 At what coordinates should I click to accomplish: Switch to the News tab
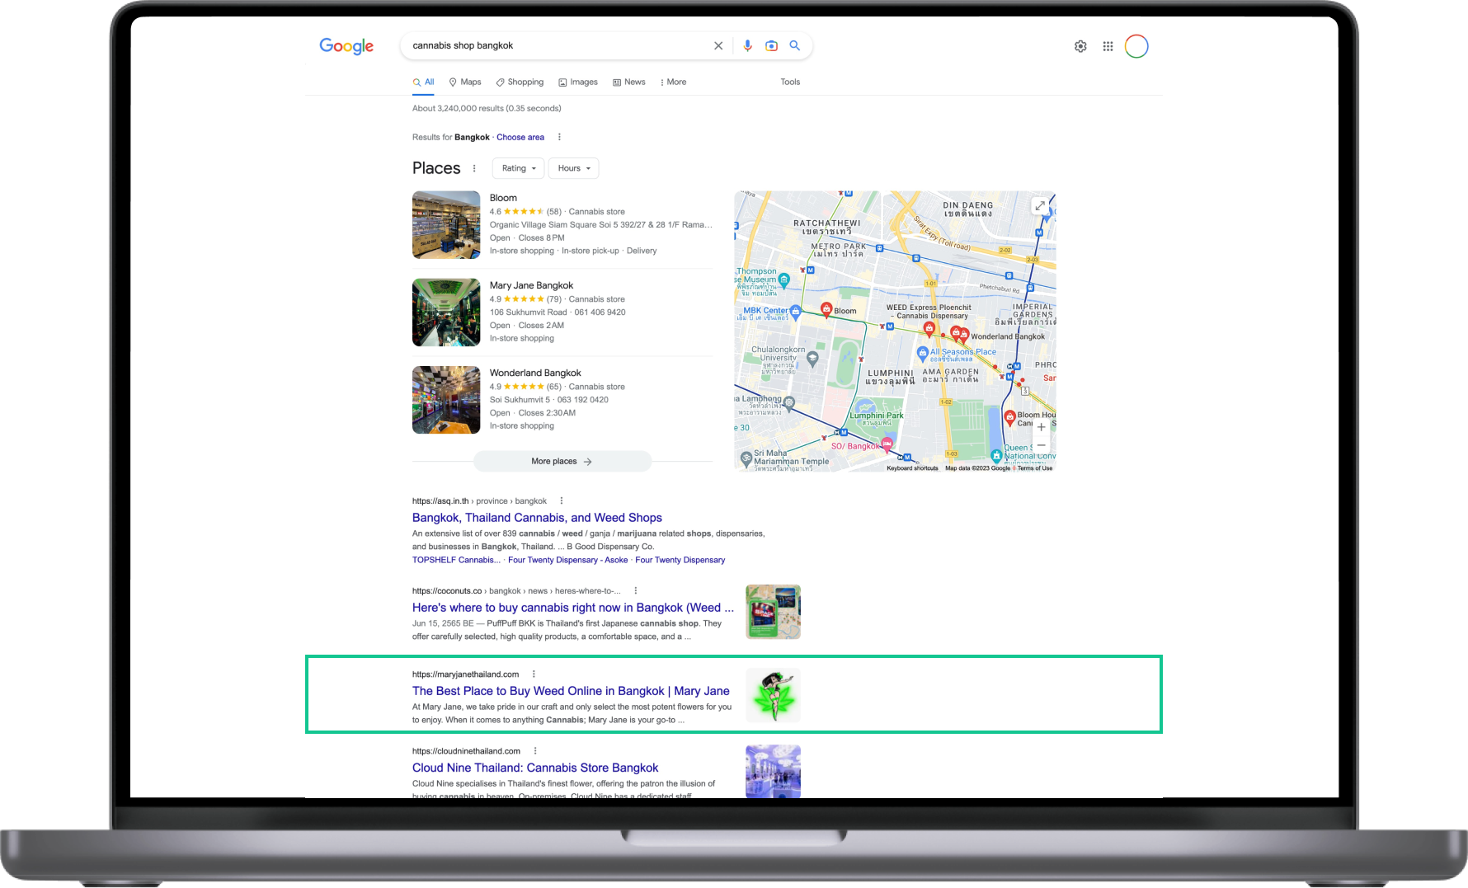pos(629,82)
